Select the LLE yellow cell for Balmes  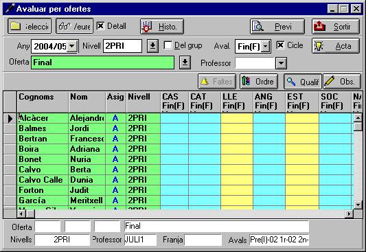(x=237, y=128)
